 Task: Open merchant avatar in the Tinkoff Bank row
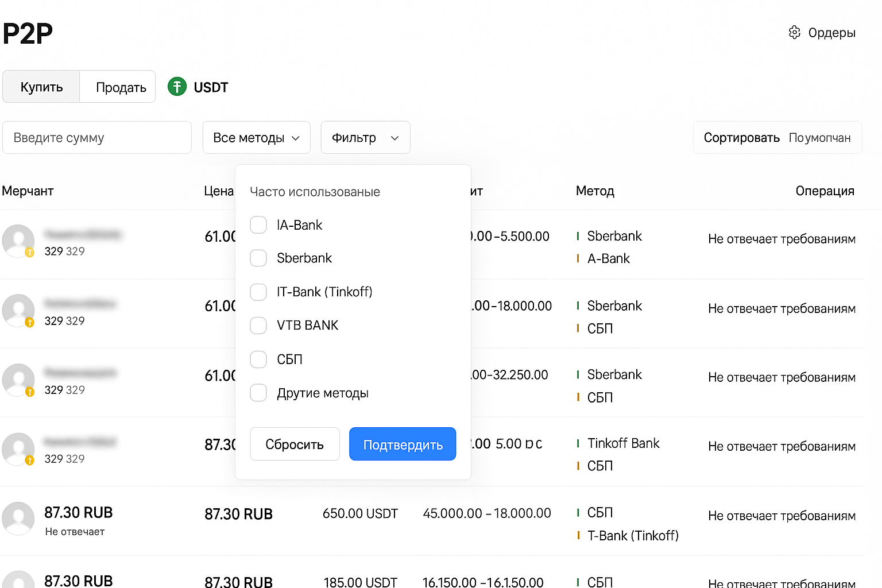[18, 448]
